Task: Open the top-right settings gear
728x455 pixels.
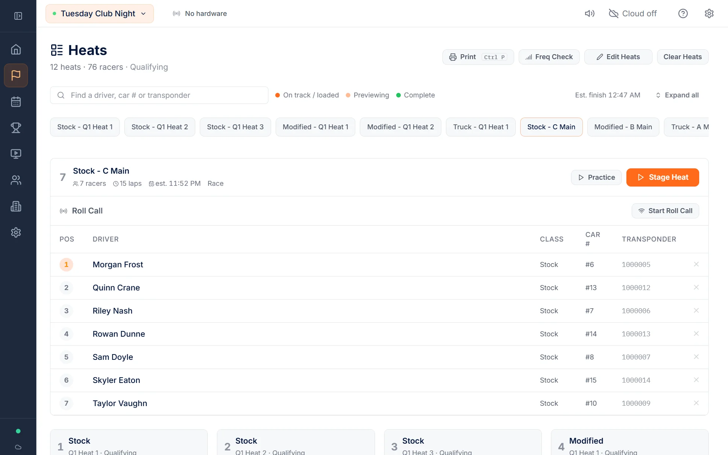Action: [x=709, y=14]
